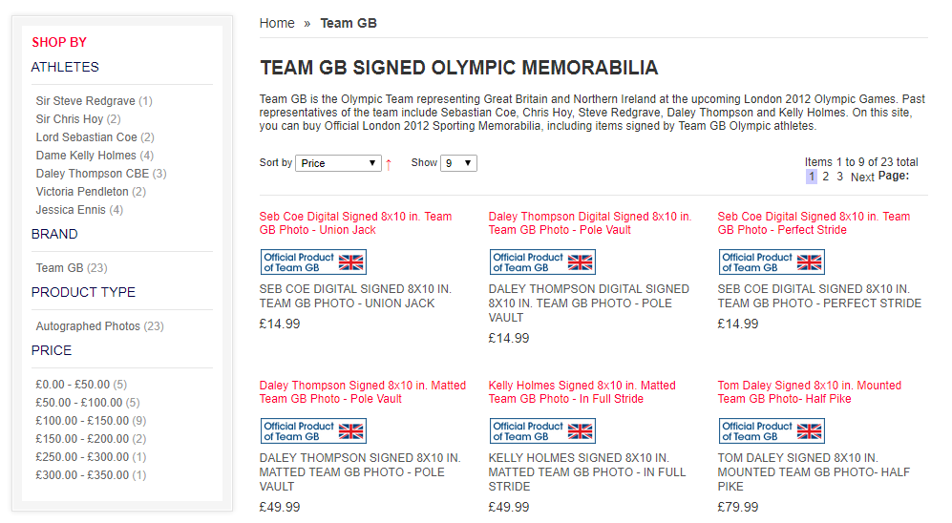
Task: Filter by Dame Kelly Holmes
Action: 86,156
